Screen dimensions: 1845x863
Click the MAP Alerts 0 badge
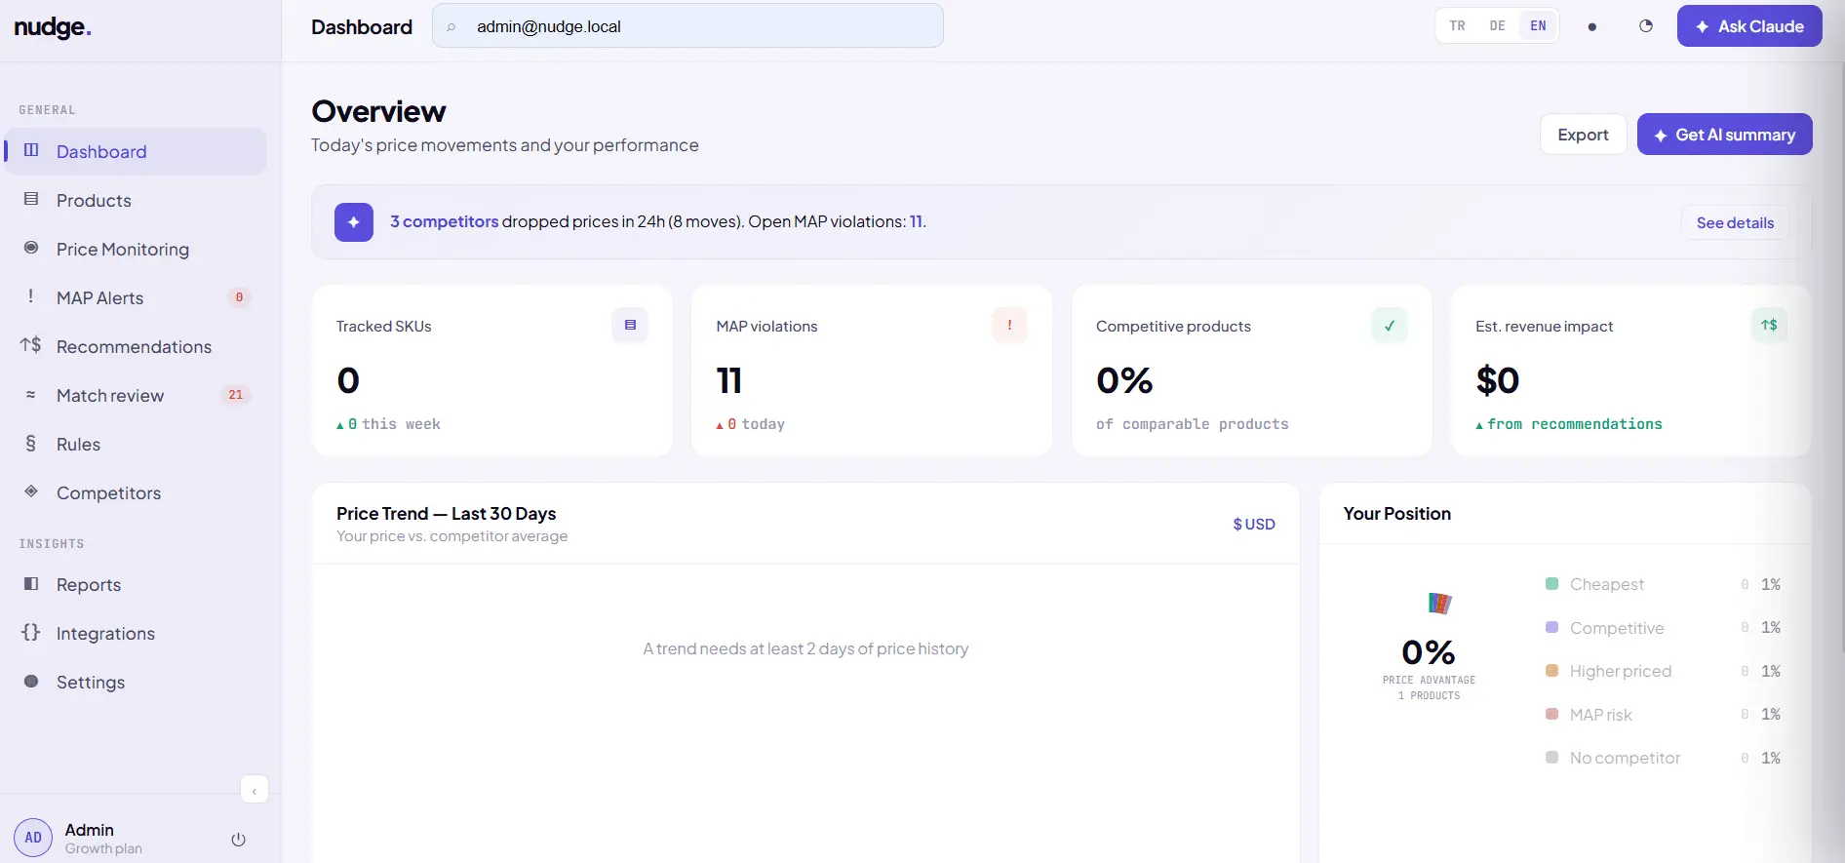(x=239, y=297)
